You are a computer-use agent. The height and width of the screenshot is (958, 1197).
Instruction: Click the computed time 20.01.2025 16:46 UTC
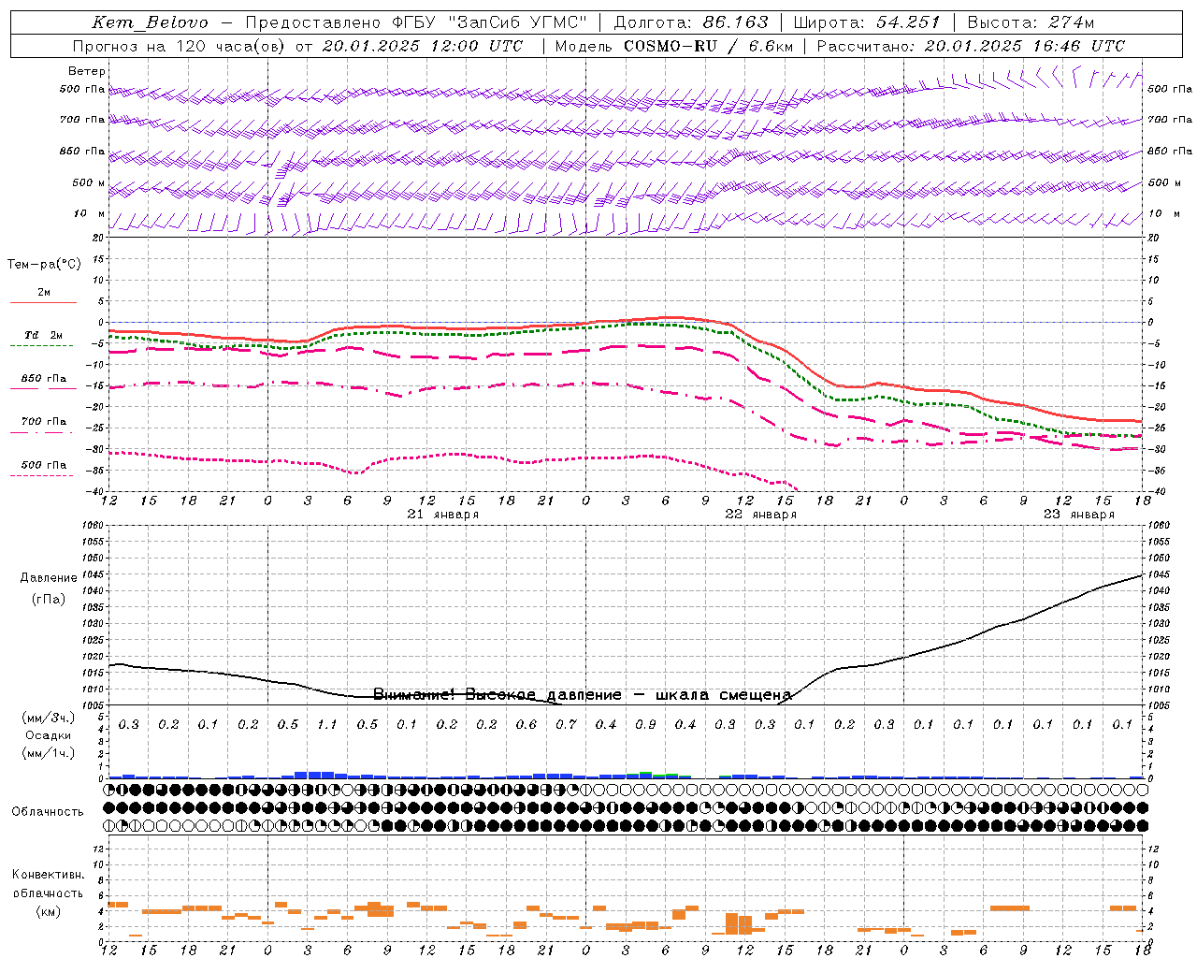click(1025, 46)
